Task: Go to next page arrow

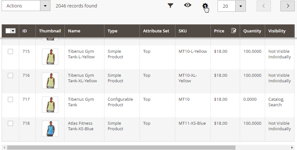Action: pyautogui.click(x=288, y=6)
